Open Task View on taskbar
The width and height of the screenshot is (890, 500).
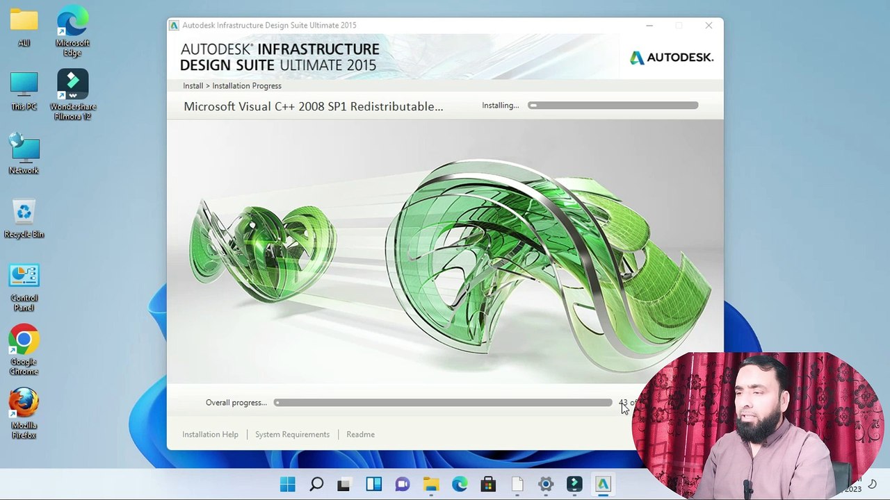click(x=344, y=484)
